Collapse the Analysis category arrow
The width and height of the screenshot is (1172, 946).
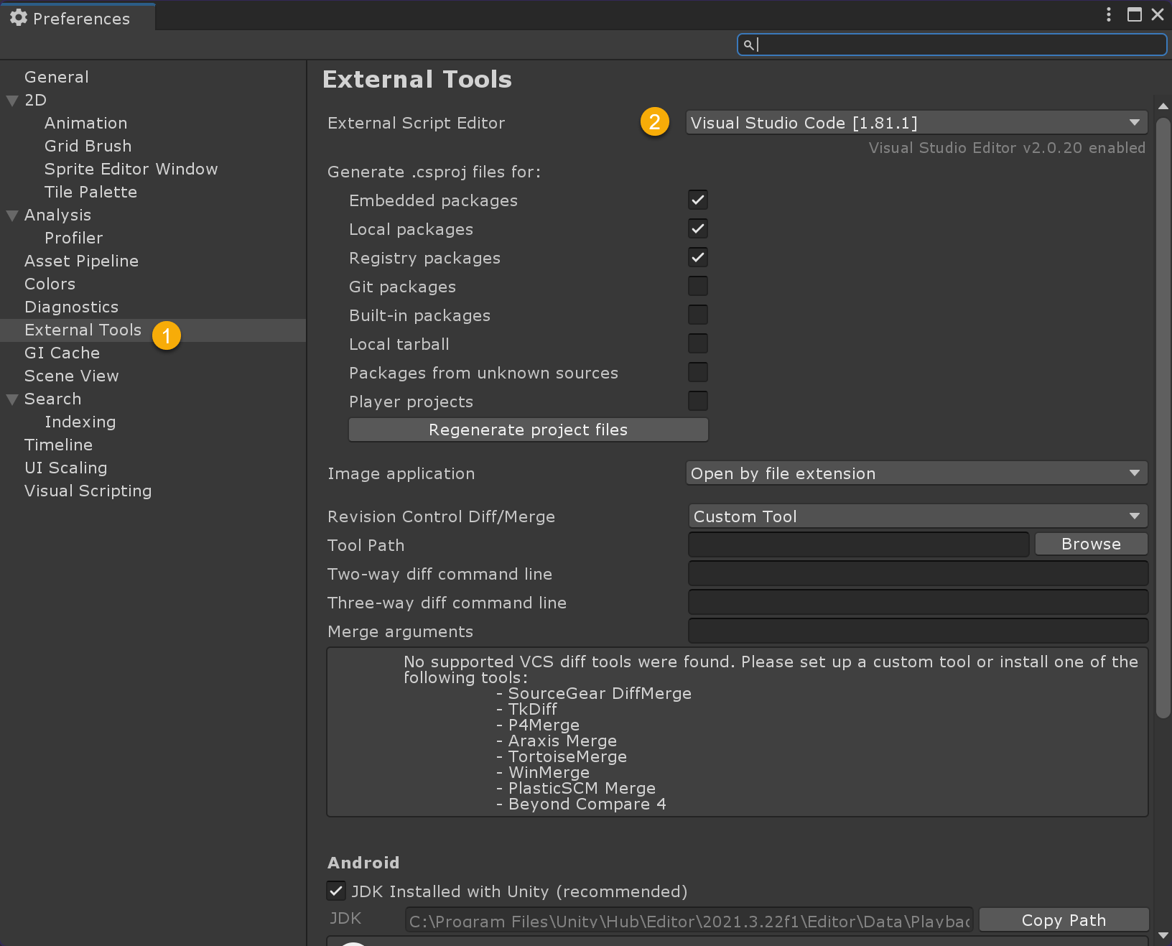pyautogui.click(x=12, y=215)
